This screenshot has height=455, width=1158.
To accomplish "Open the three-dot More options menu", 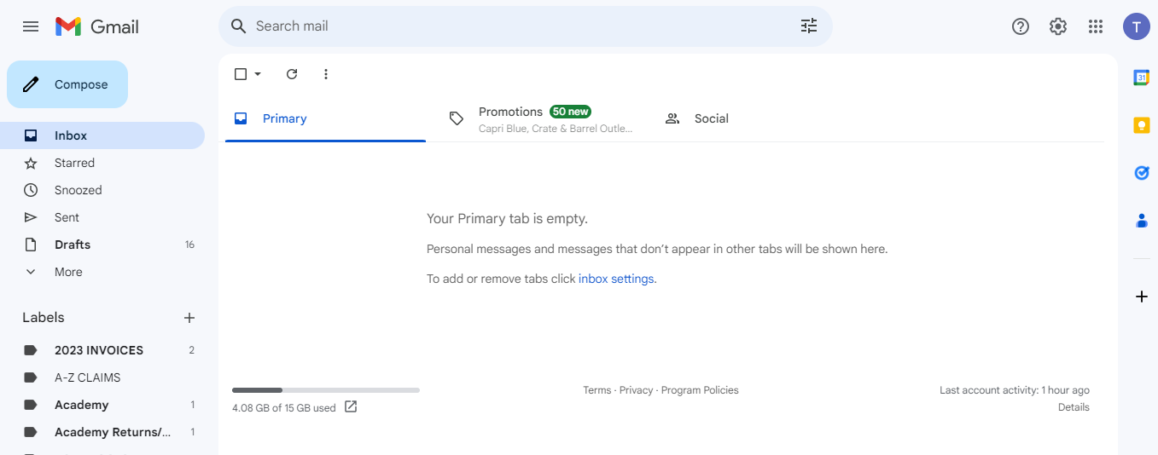I will pos(325,74).
